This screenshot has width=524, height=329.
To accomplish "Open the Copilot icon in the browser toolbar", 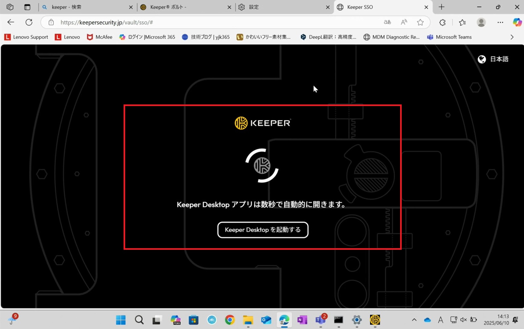I will pos(517,22).
